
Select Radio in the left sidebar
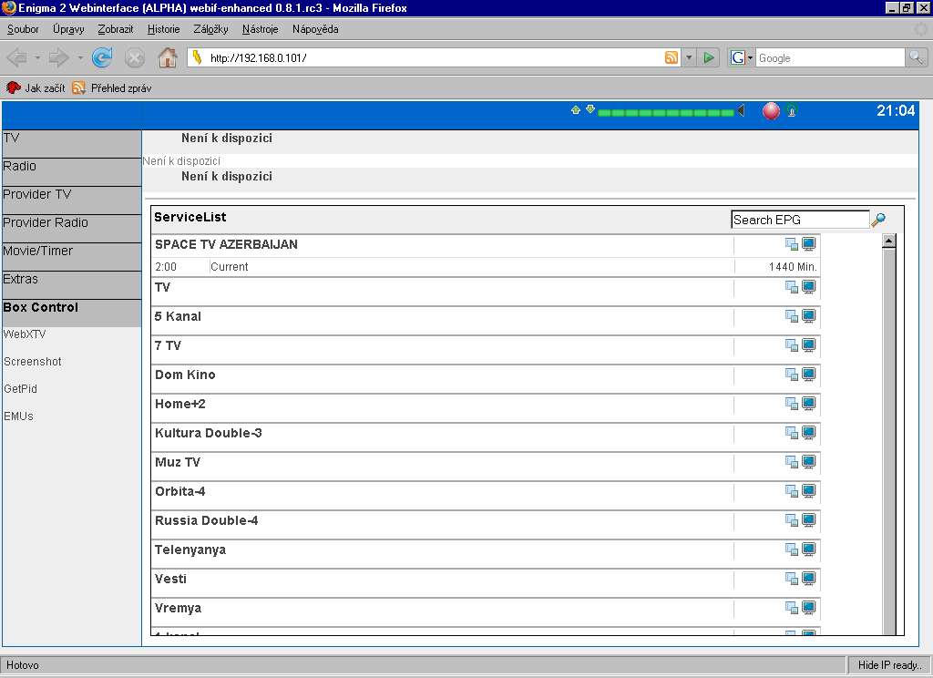coord(71,172)
